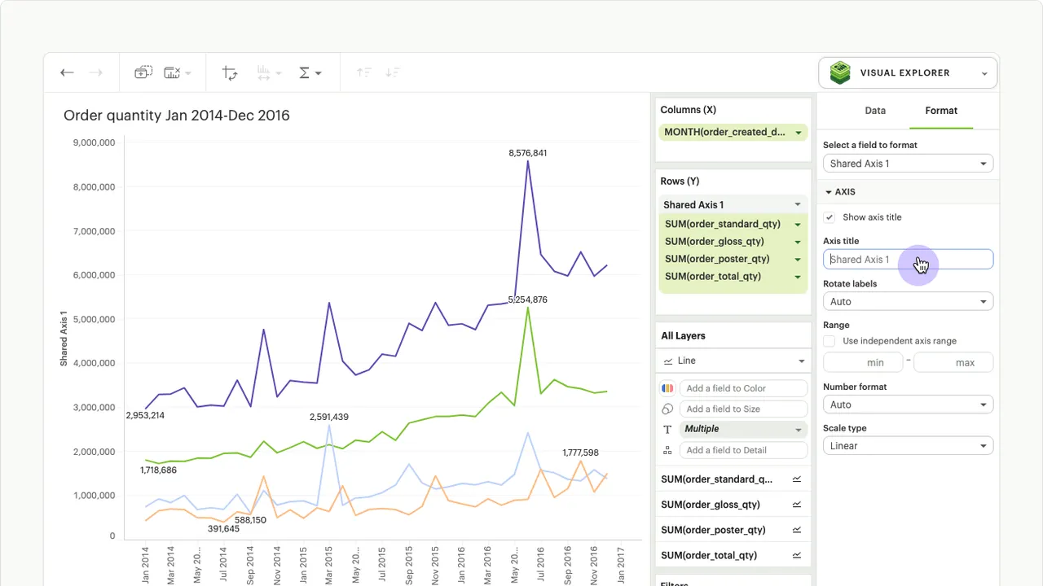Switch to the Data tab

click(x=875, y=111)
